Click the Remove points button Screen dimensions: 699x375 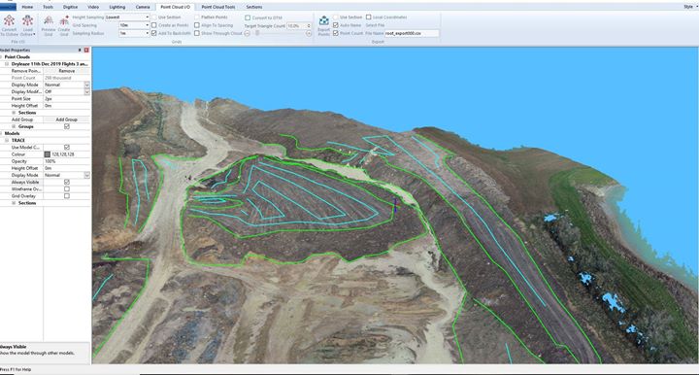[67, 71]
